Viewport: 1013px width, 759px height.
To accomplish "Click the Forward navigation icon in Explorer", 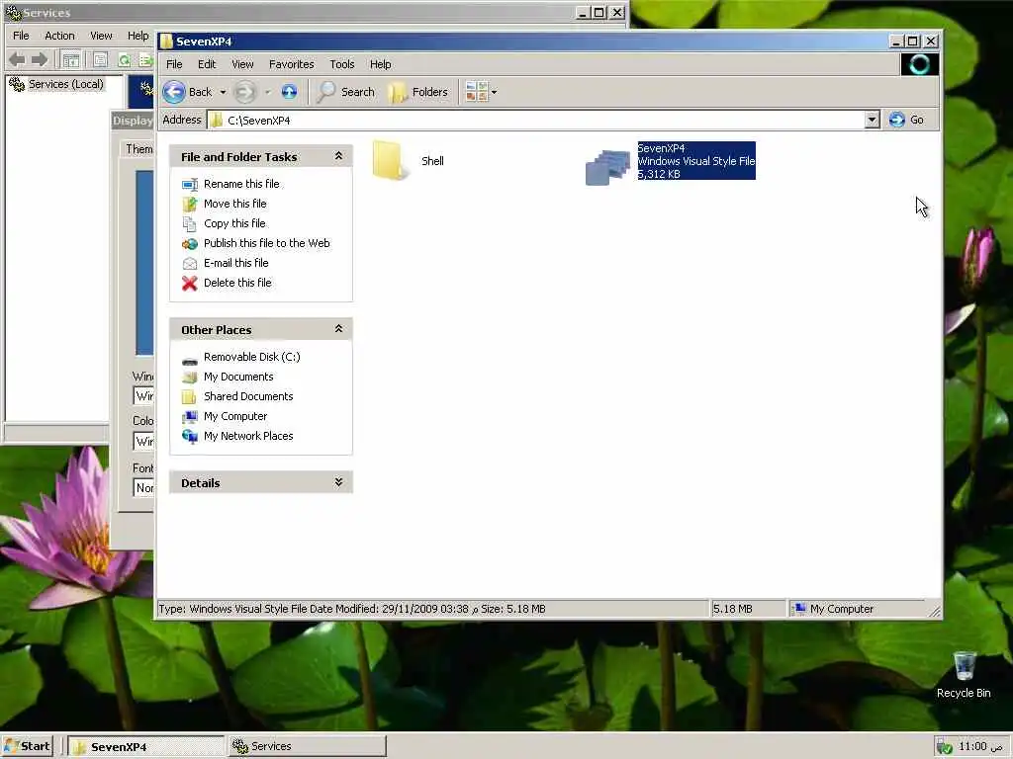I will point(245,92).
